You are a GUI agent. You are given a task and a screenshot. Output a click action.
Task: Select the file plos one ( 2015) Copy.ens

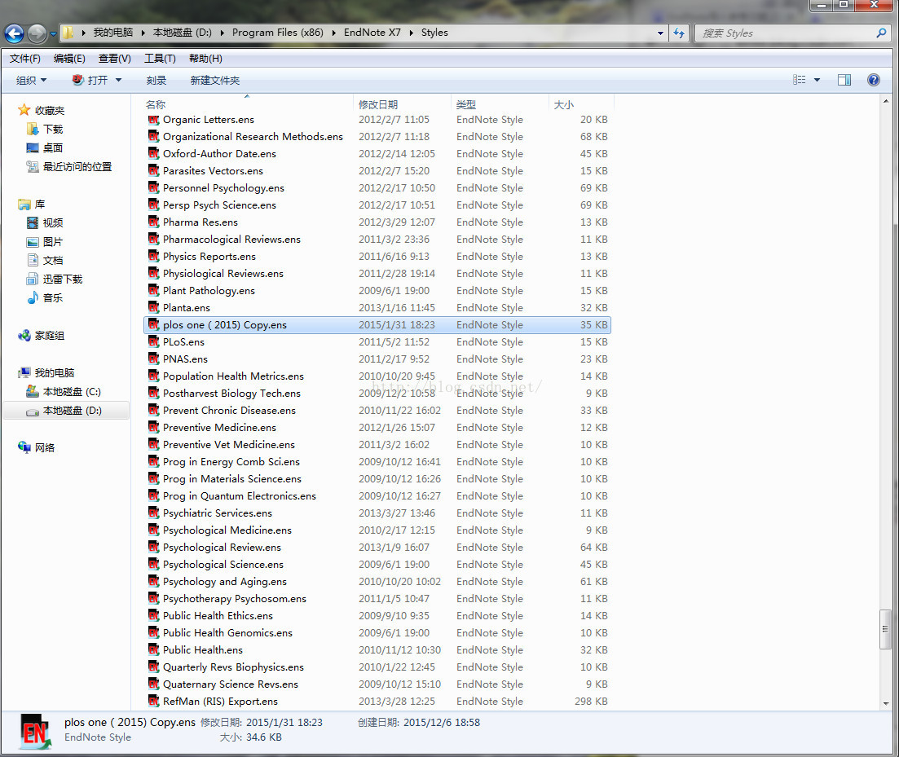[377, 324]
